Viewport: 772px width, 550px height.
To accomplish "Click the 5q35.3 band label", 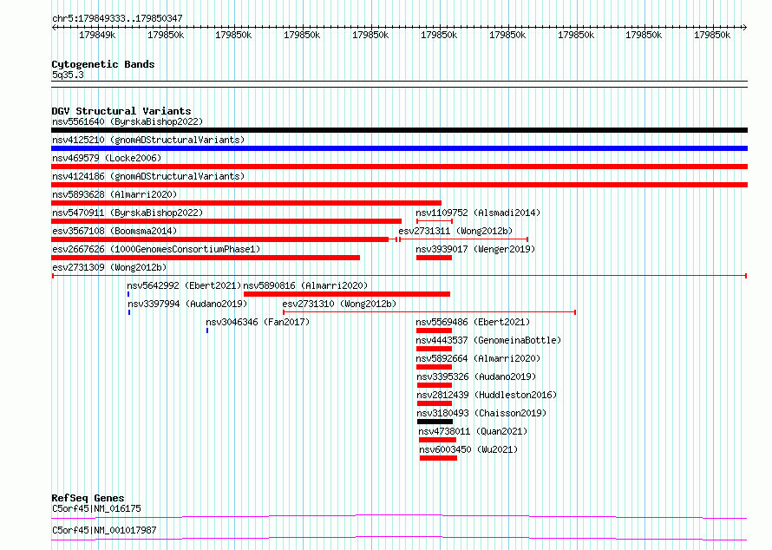I will [68, 75].
